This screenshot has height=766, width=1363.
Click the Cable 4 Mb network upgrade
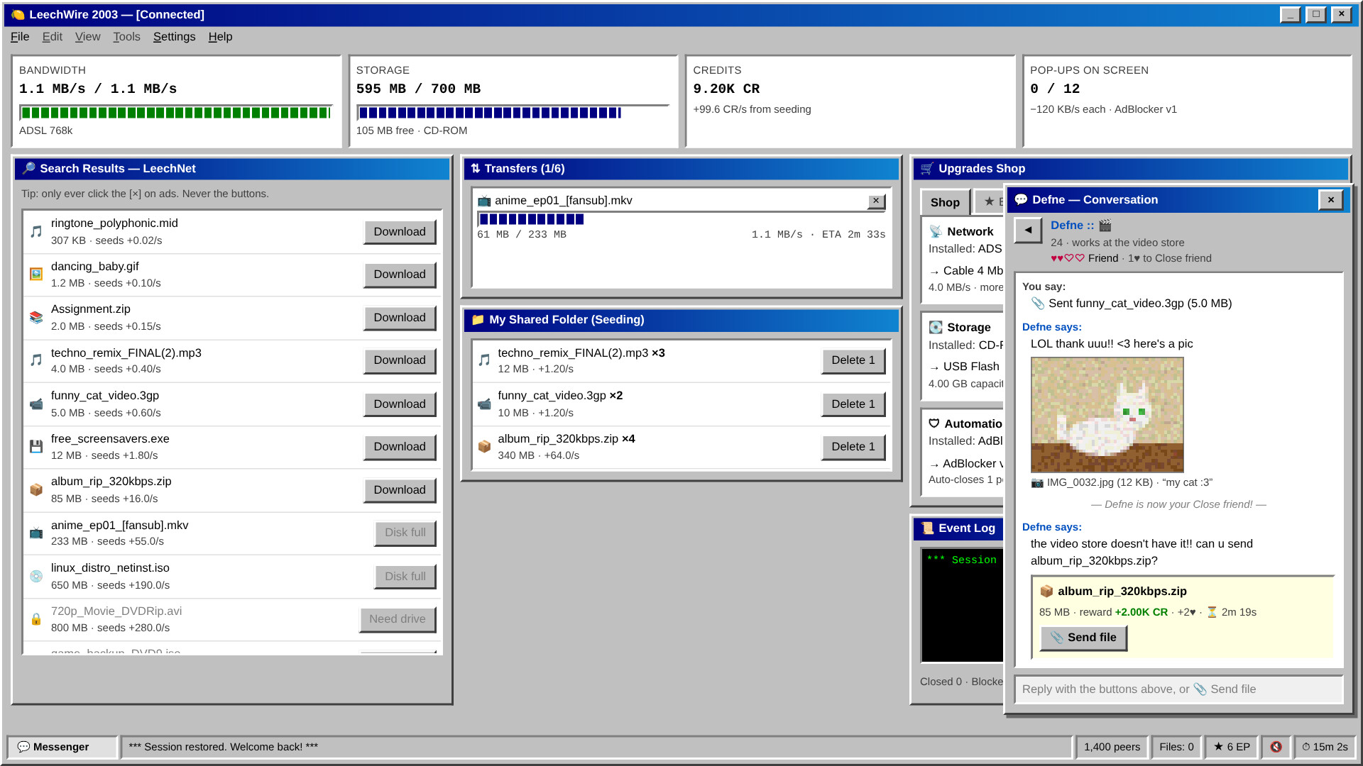click(x=965, y=271)
